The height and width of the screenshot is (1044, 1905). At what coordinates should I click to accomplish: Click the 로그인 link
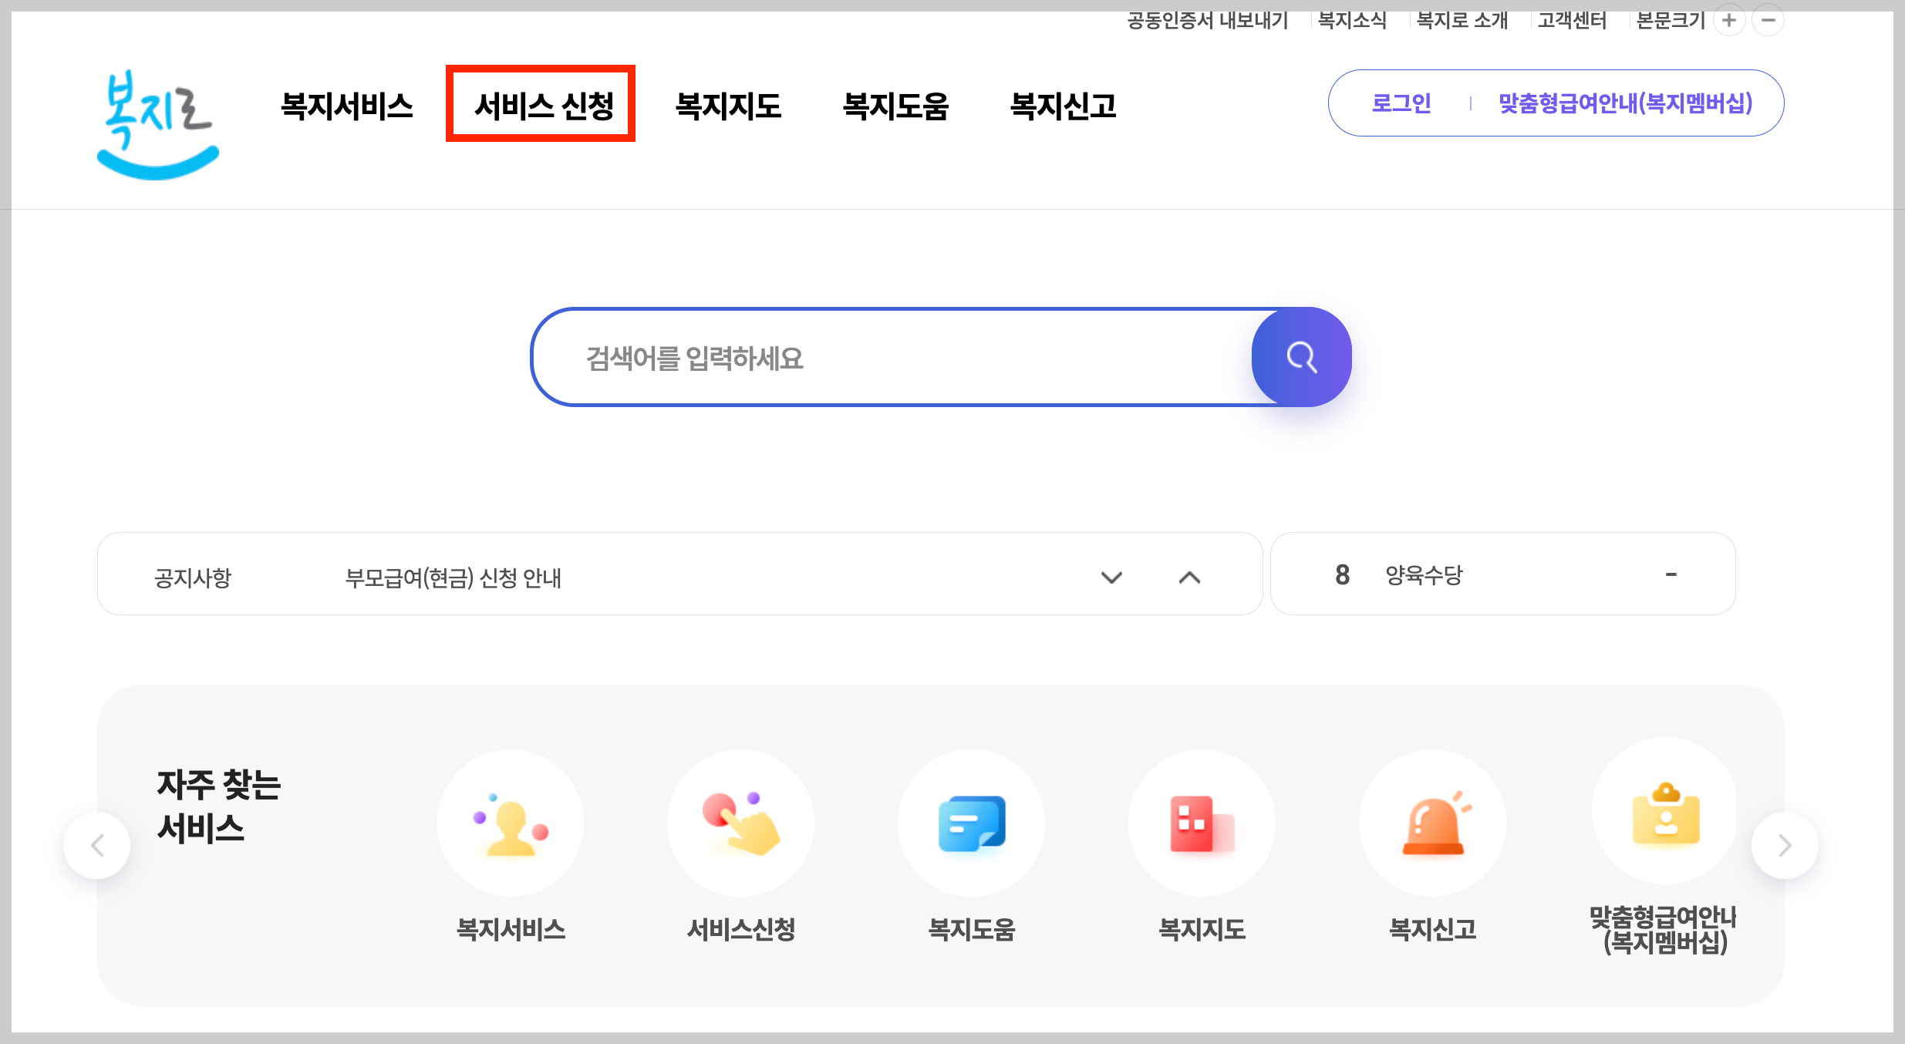click(1401, 103)
